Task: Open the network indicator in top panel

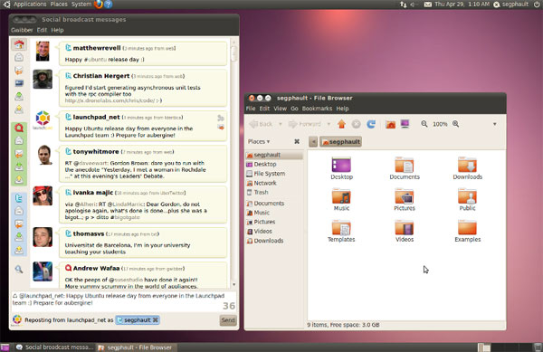Action: (403, 5)
